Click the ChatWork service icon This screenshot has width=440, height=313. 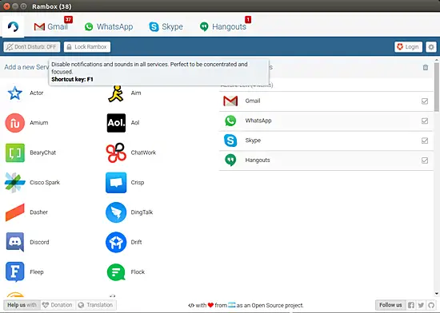click(x=116, y=153)
